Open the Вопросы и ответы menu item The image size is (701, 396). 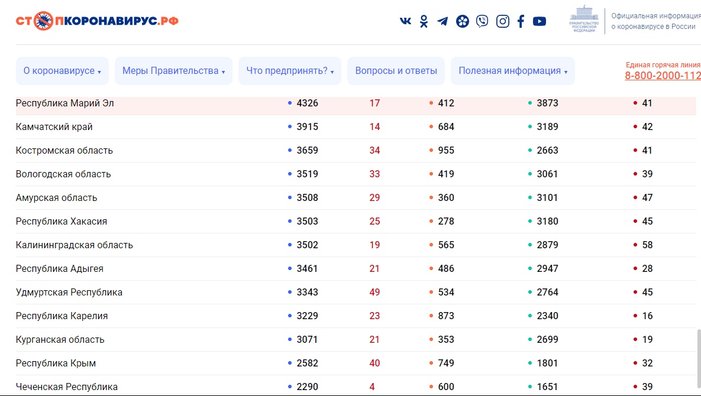click(395, 70)
